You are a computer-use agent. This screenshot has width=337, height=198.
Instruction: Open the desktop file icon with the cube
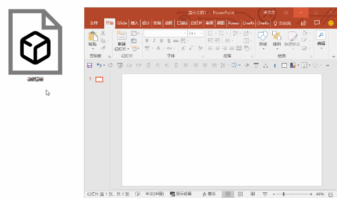tap(35, 42)
